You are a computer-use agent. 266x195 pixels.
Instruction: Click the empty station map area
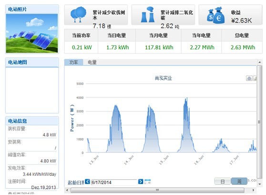click(32, 90)
